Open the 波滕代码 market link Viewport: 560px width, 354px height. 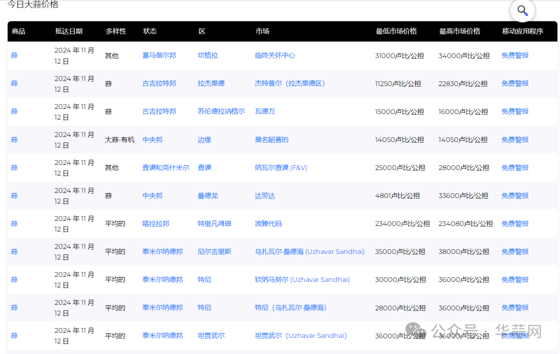coord(268,223)
